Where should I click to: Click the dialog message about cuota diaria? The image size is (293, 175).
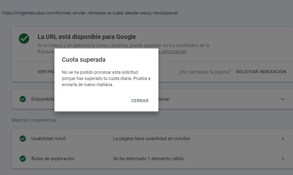coord(106,78)
